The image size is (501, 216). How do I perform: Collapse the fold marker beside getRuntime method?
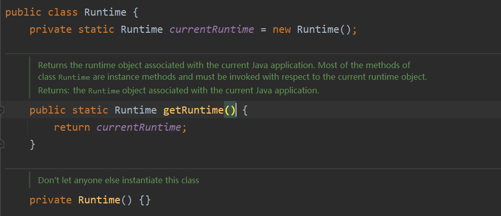[2, 111]
